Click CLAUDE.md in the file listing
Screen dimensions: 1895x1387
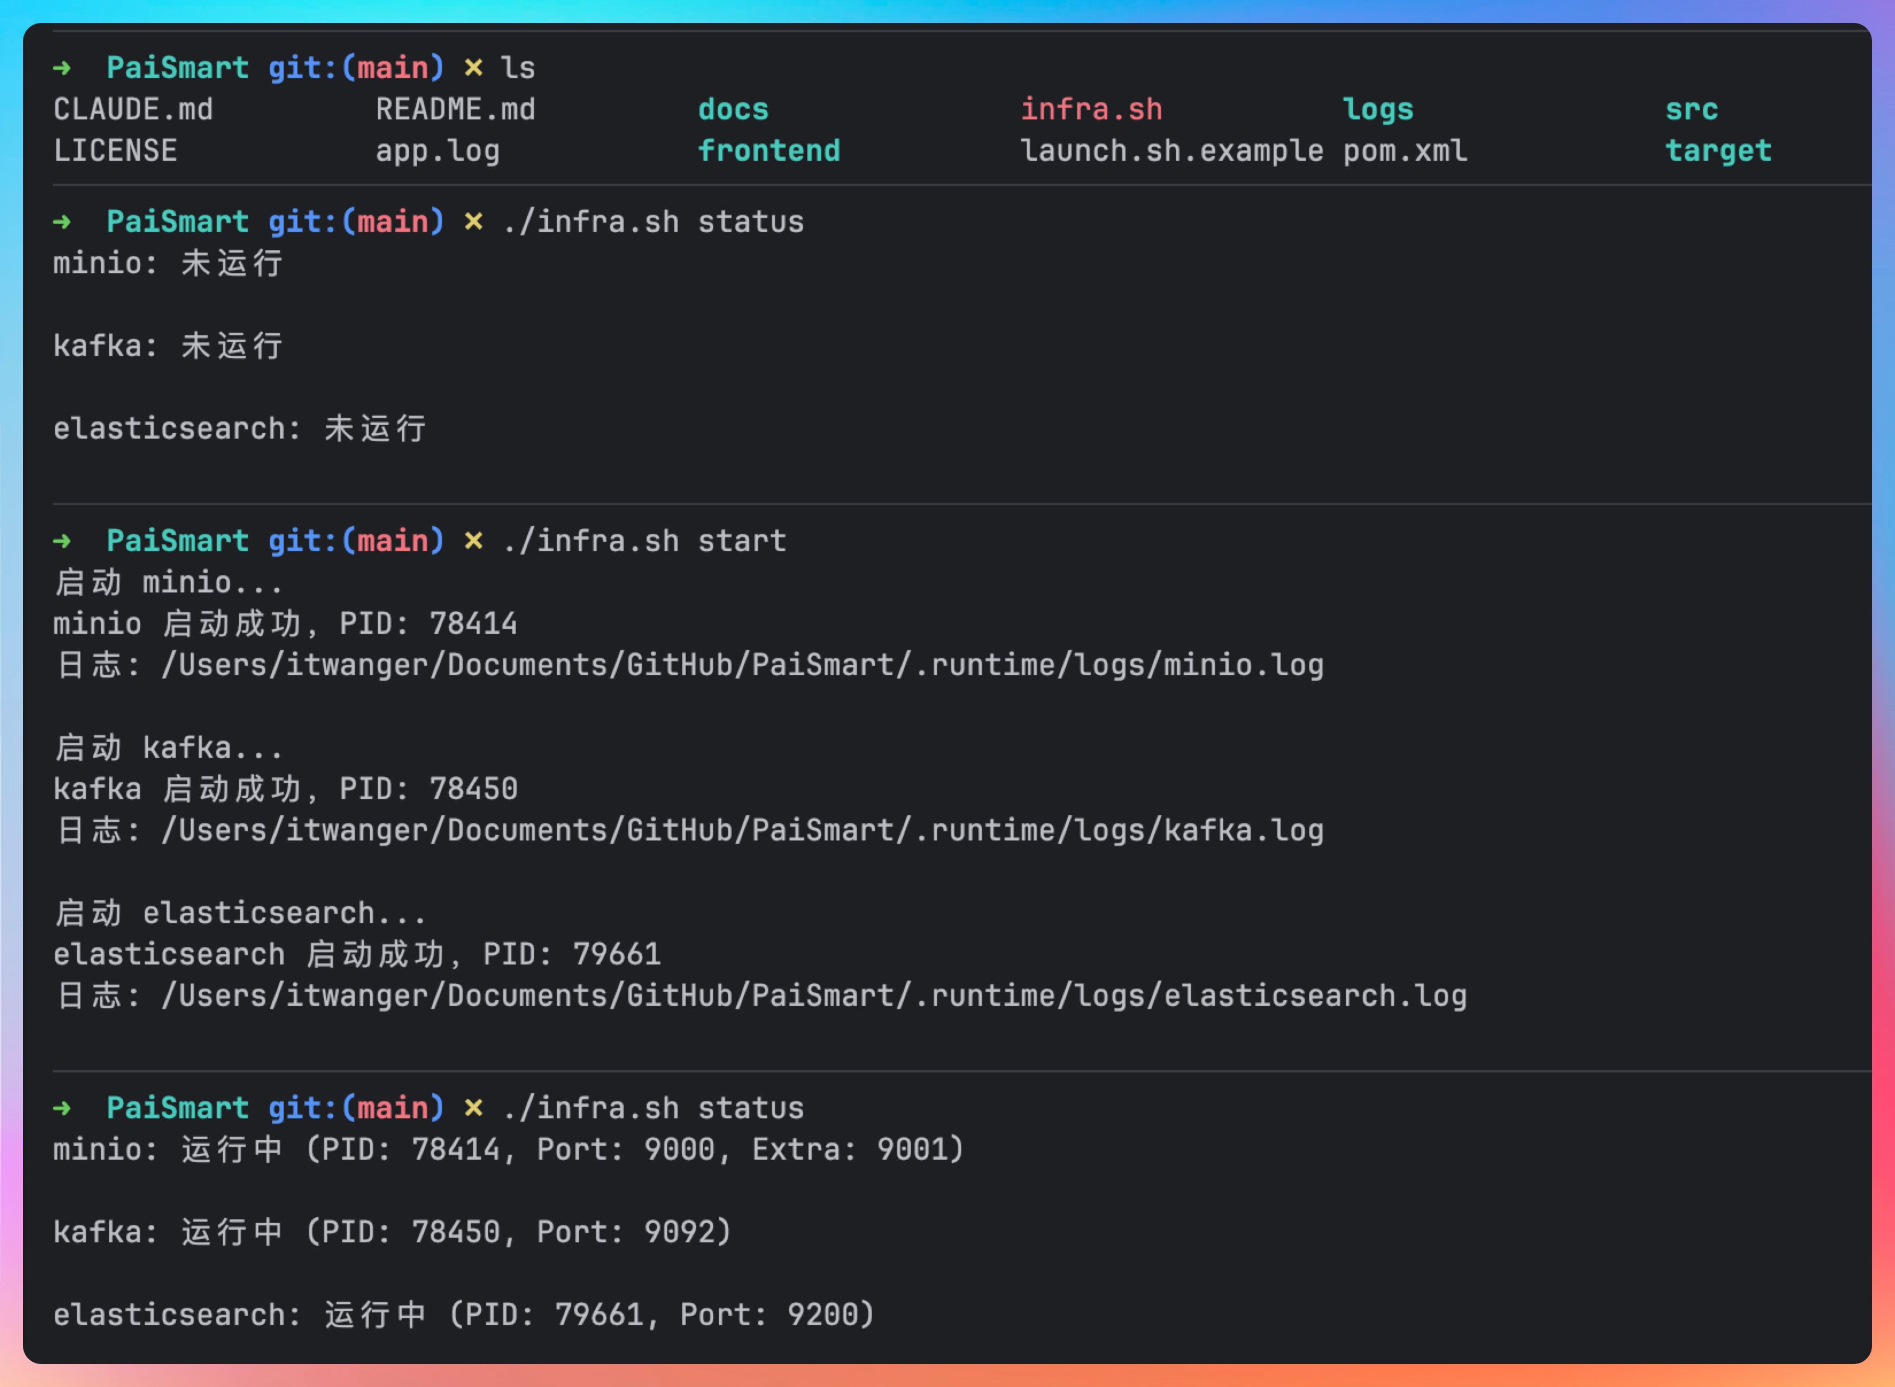[133, 109]
